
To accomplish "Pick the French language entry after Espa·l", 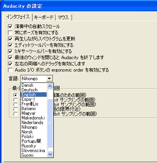I will click(x=34, y=104).
